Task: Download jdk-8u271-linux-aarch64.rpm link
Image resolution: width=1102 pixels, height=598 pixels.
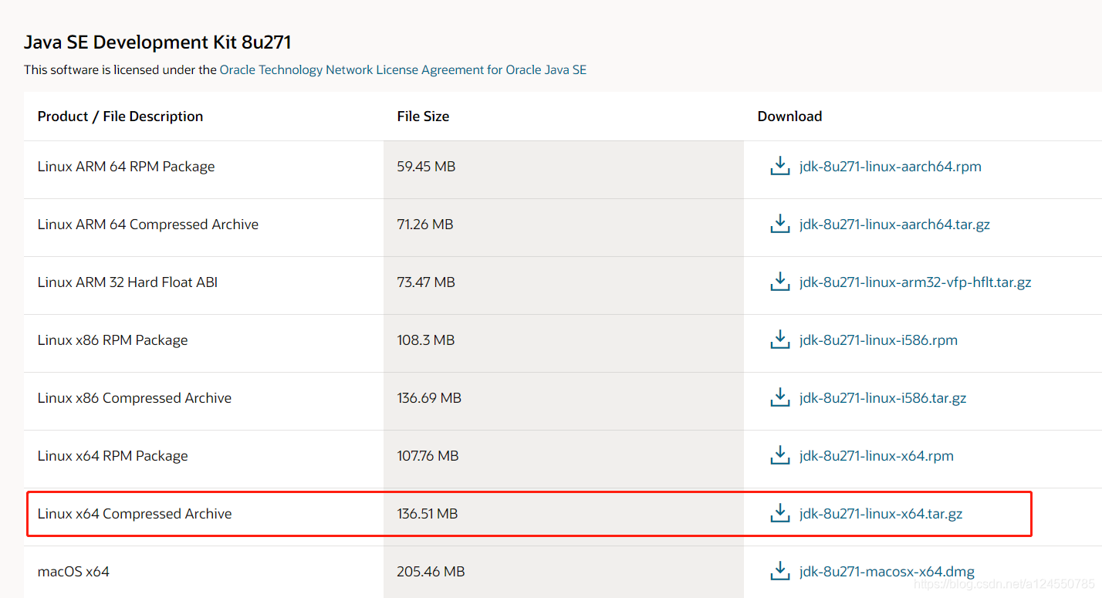Action: click(891, 167)
